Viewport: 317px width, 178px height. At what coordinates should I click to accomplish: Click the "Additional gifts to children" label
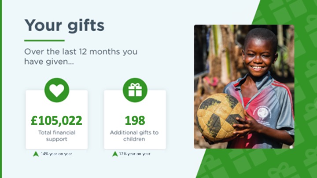coord(135,135)
